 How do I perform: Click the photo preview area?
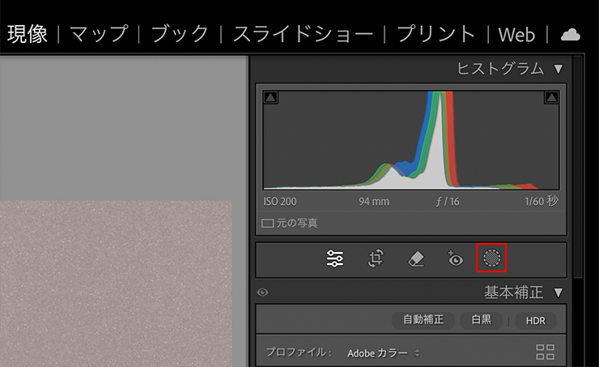pos(116,284)
